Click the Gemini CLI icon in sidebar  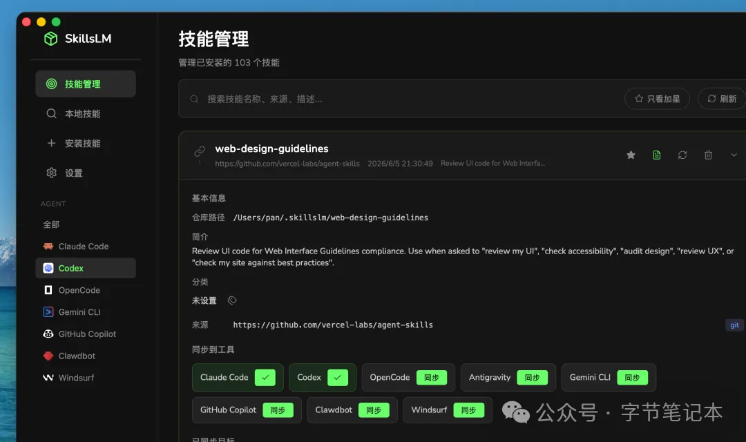coord(48,312)
